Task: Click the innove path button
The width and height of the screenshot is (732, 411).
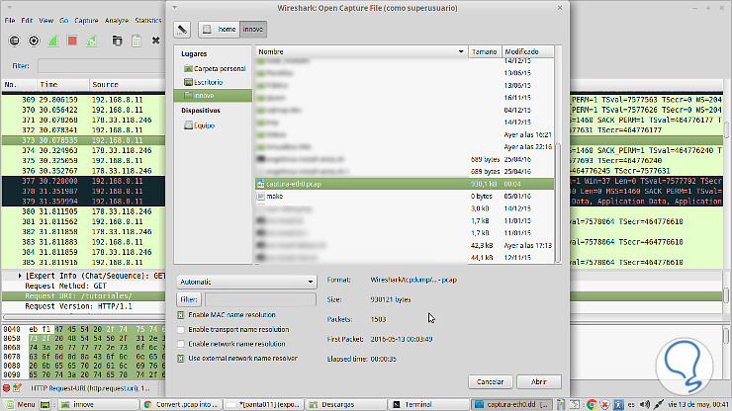Action: [253, 29]
